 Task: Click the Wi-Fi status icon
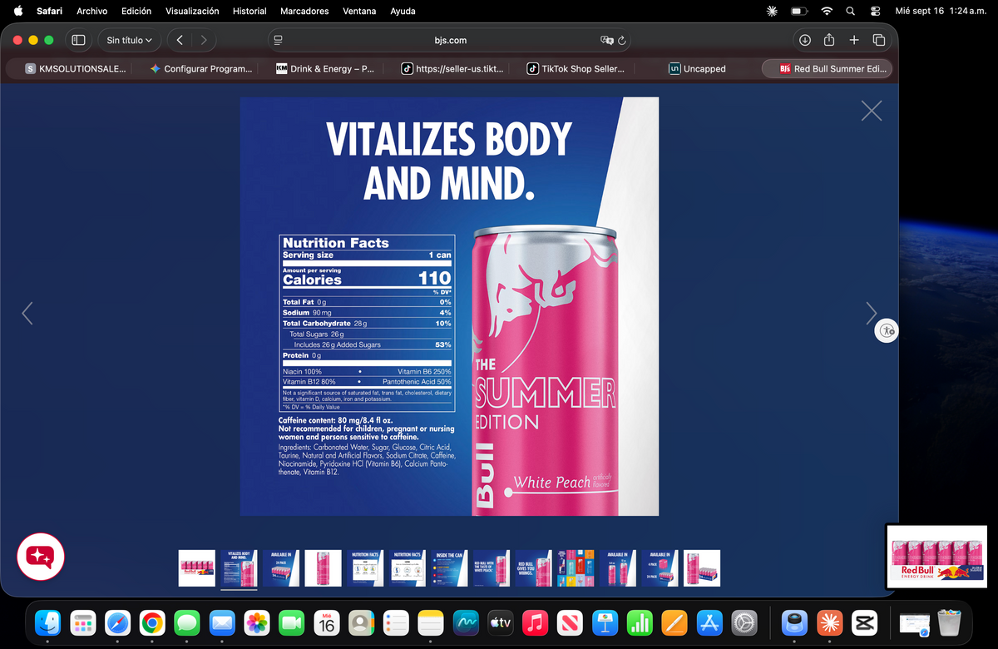pyautogui.click(x=826, y=11)
